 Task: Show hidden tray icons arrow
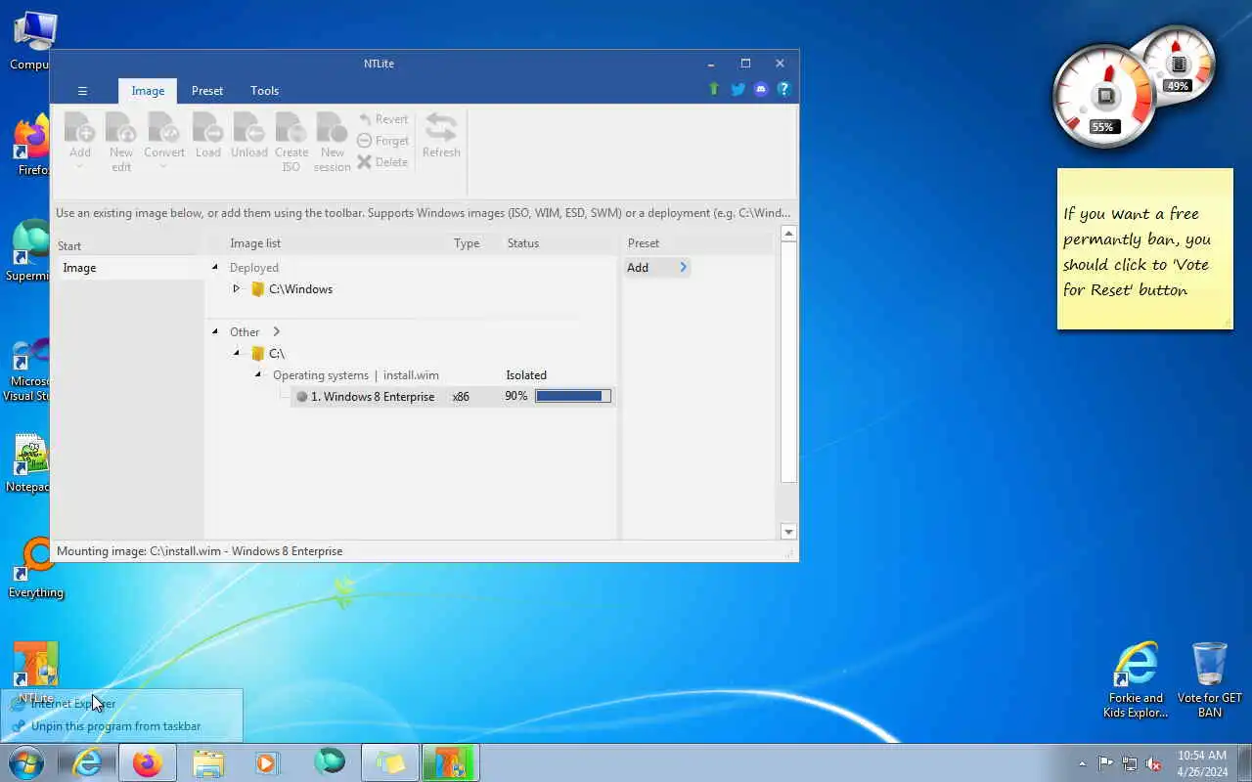click(1082, 763)
